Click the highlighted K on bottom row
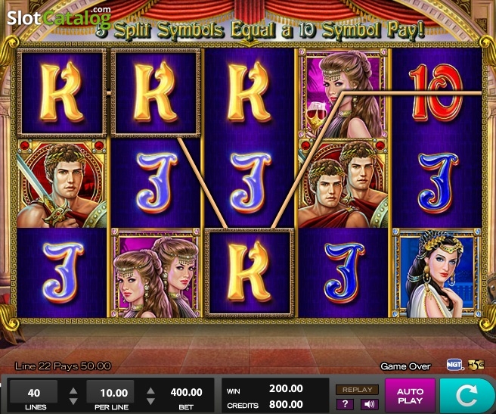This screenshot has height=414, width=496. pyautogui.click(x=249, y=272)
